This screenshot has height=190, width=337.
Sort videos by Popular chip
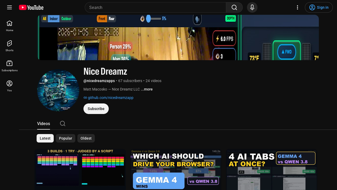[x=66, y=138]
